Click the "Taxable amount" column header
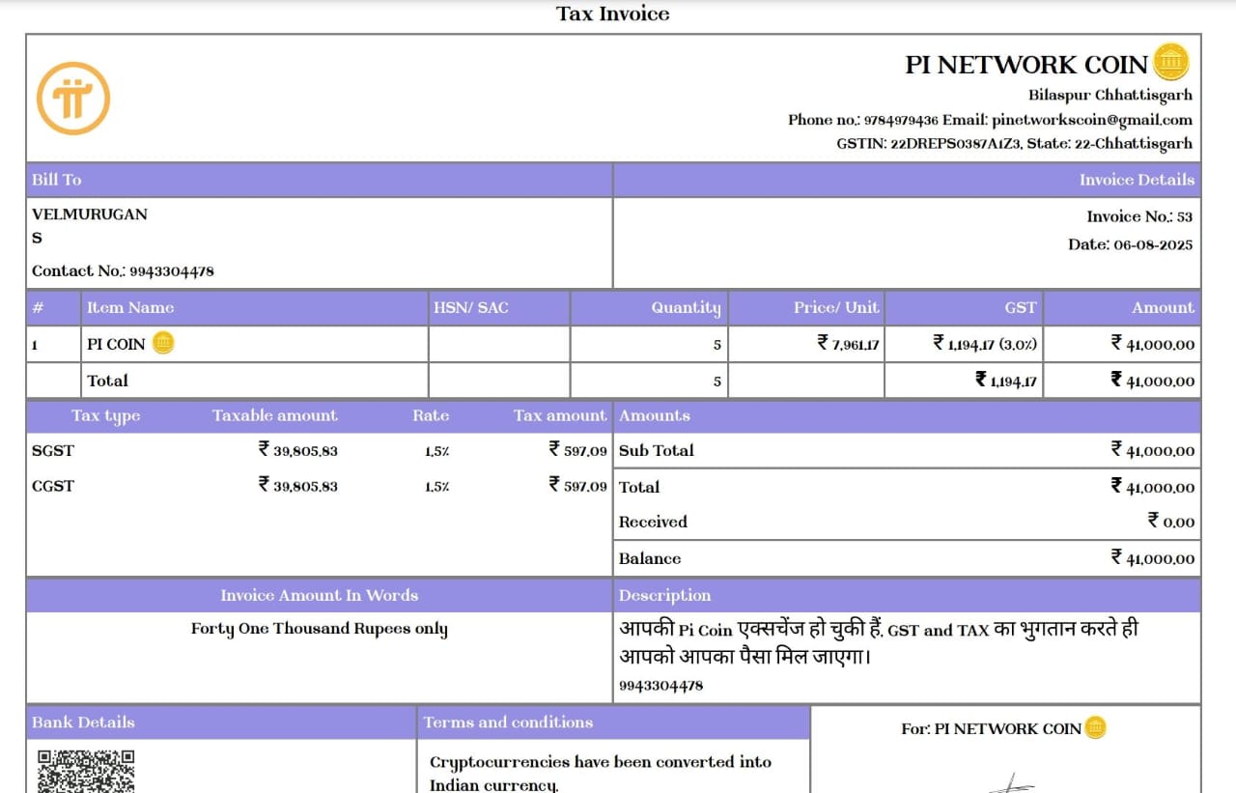1236x793 pixels. click(275, 415)
